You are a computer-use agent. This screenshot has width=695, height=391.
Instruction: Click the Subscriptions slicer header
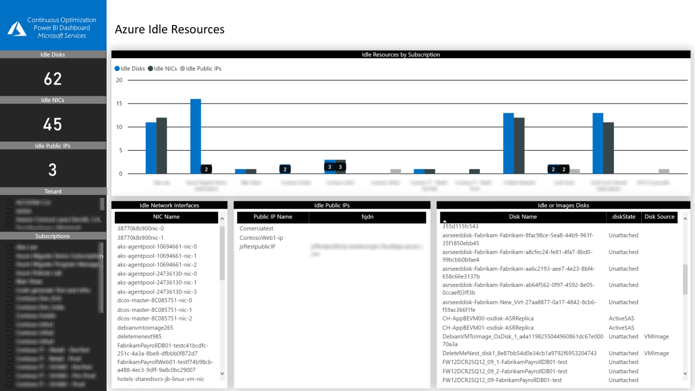pos(53,236)
